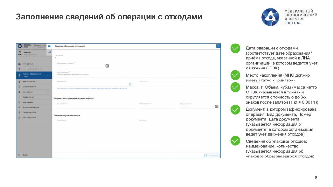Click the 'Сохранить' button

212,155
